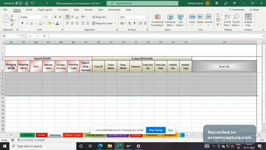The height and width of the screenshot is (150, 266).
Task: Click the Hide link in sharing bar
Action: tap(170, 130)
